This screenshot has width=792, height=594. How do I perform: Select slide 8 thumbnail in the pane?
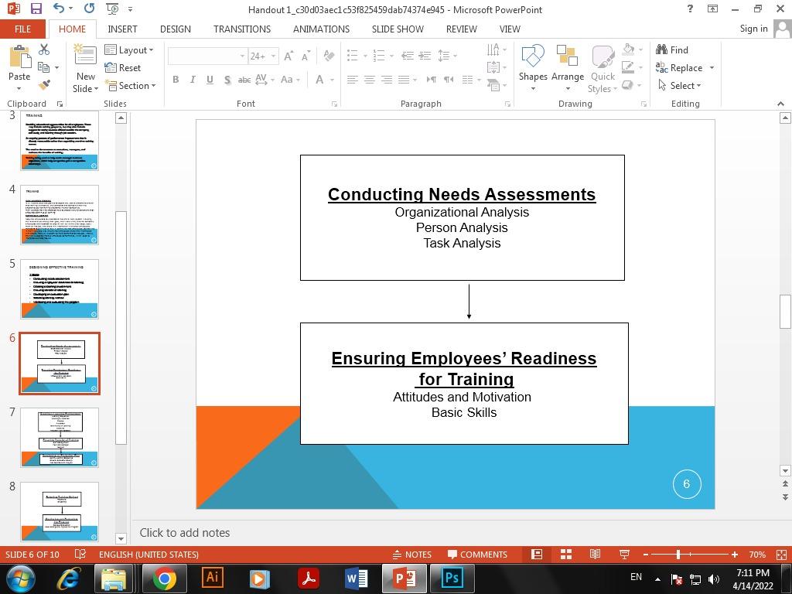60,510
